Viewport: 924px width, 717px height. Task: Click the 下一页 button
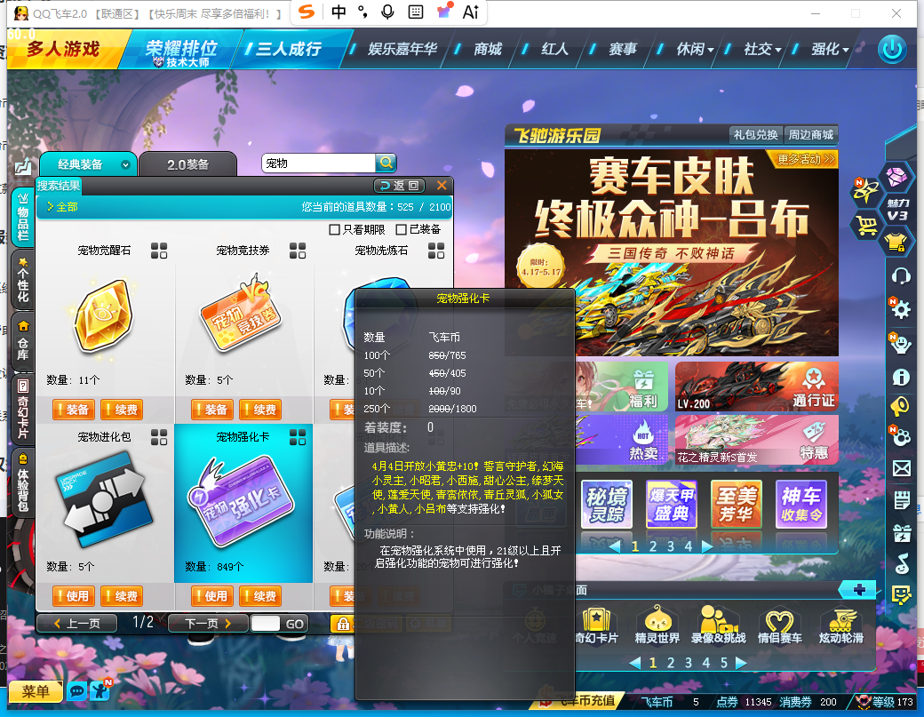pyautogui.click(x=207, y=624)
